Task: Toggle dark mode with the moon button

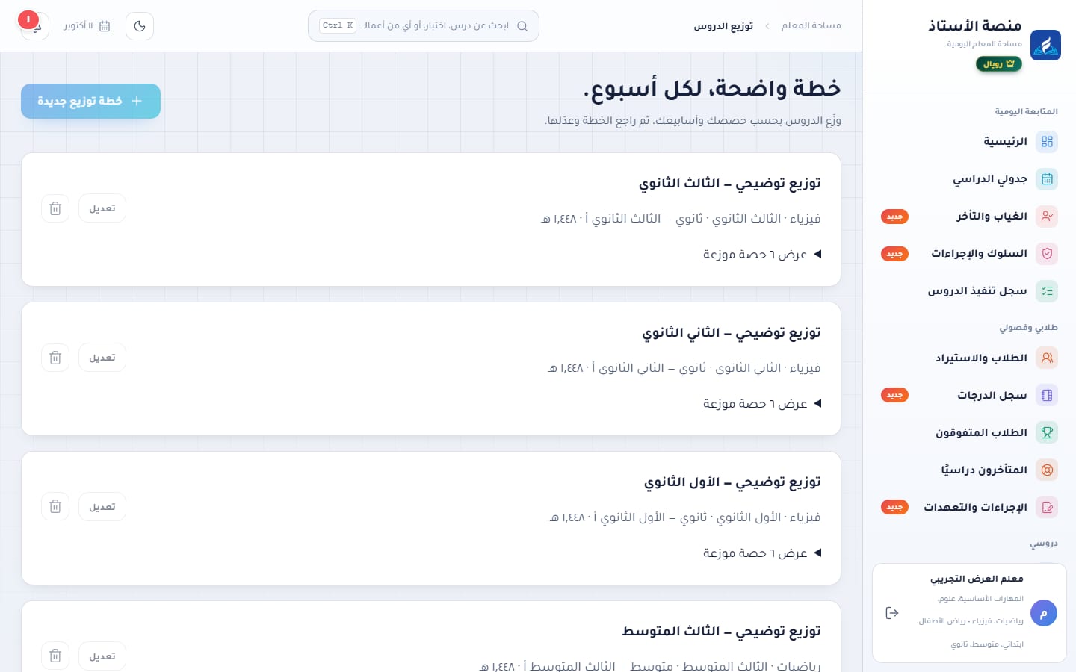Action: point(140,26)
